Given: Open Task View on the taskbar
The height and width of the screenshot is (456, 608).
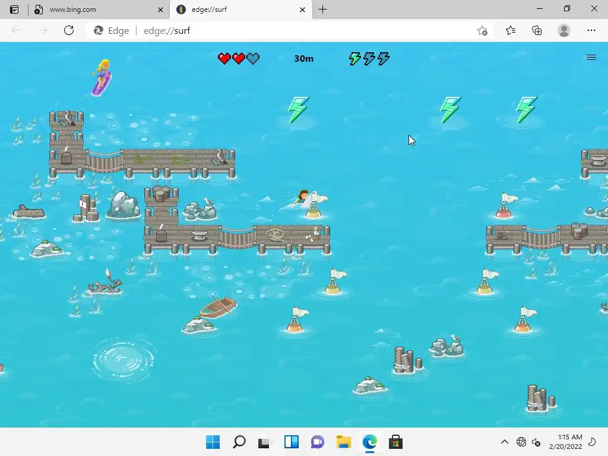Looking at the screenshot, I should [x=265, y=442].
